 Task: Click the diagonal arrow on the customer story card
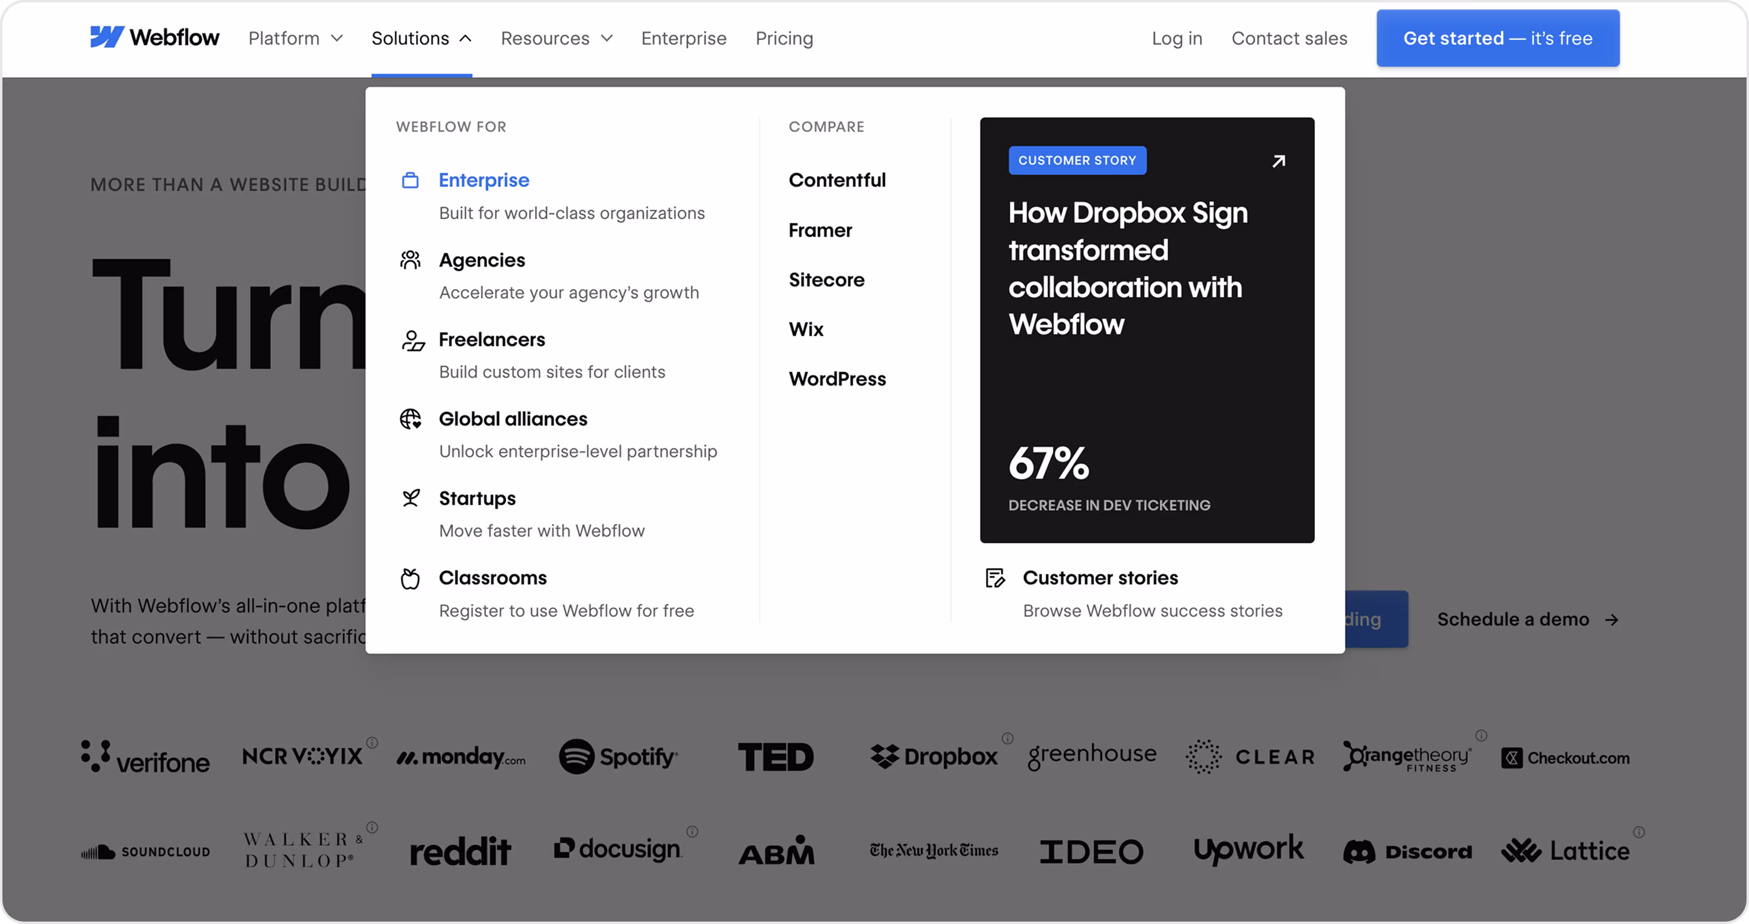(1278, 161)
